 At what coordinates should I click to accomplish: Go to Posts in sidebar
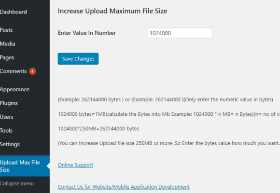[6, 30]
